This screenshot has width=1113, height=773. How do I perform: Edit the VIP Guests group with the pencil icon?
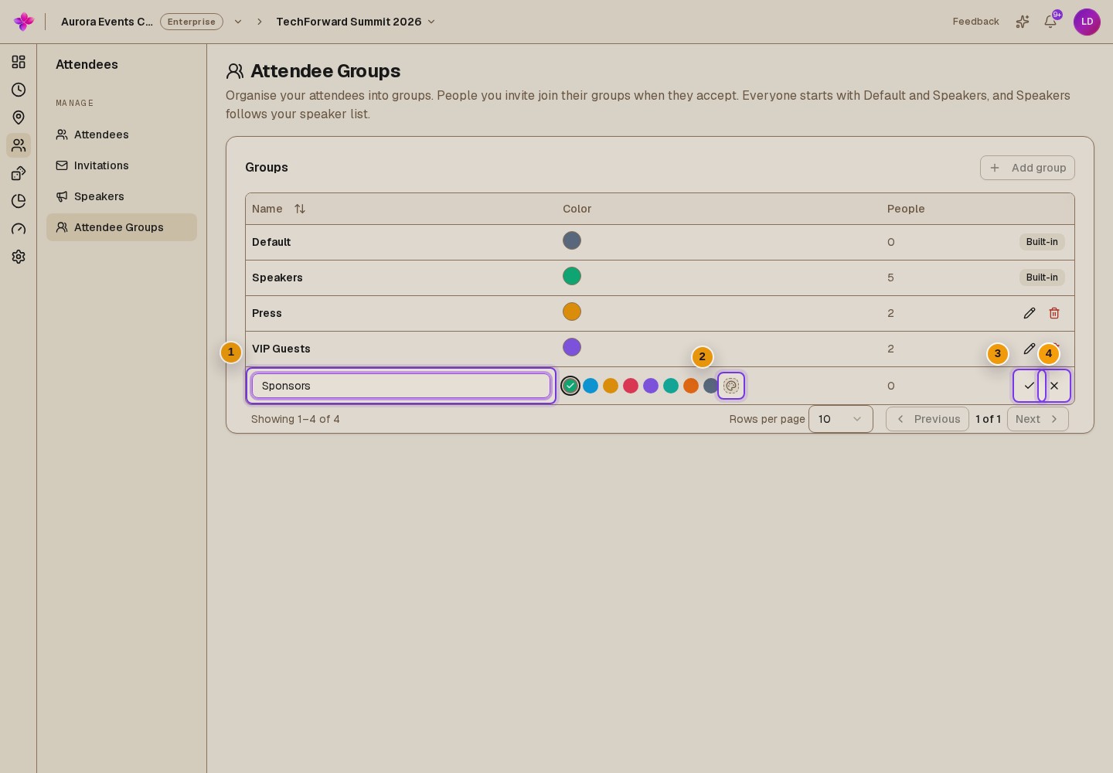(1030, 349)
